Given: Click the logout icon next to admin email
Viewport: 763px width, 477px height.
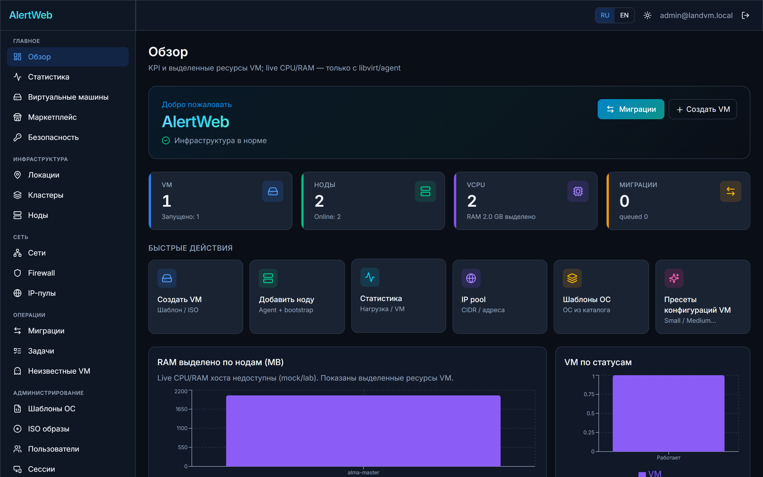Looking at the screenshot, I should click(x=745, y=15).
